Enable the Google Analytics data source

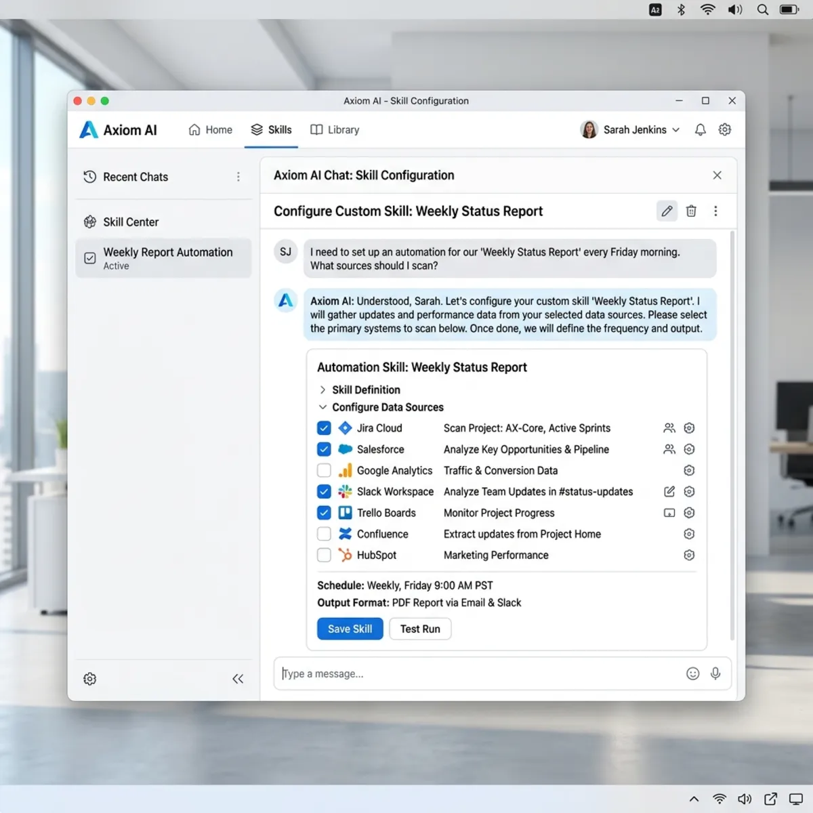[324, 470]
